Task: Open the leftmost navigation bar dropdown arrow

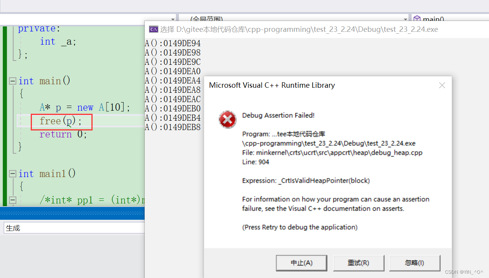Action: click(174, 18)
